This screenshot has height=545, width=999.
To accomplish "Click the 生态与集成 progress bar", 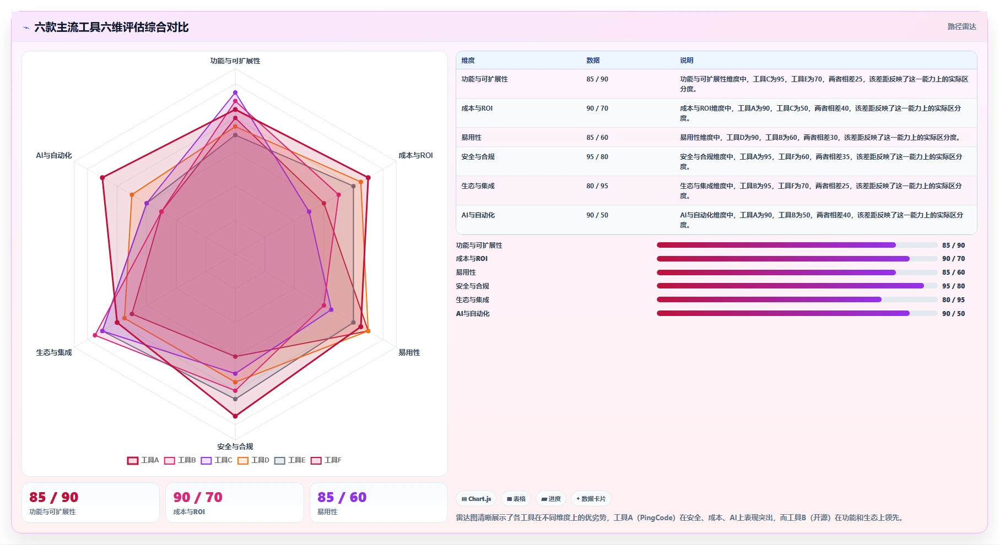I will pyautogui.click(x=797, y=299).
